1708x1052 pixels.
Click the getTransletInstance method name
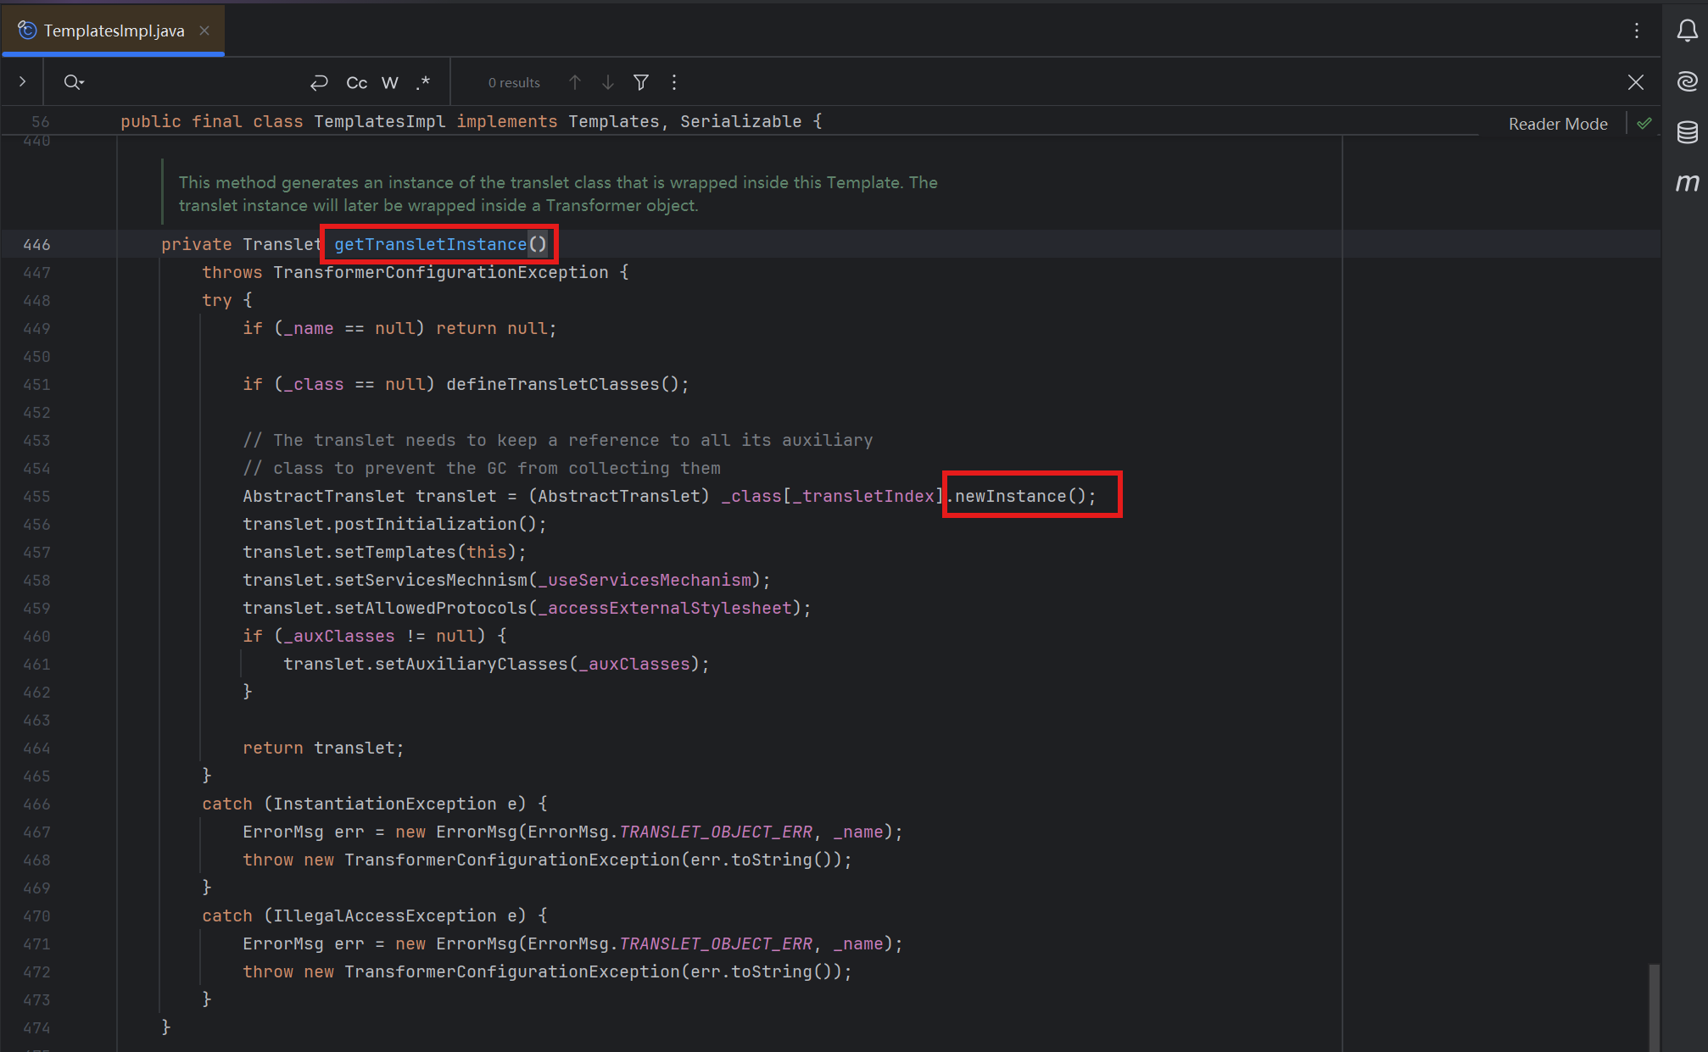point(430,244)
